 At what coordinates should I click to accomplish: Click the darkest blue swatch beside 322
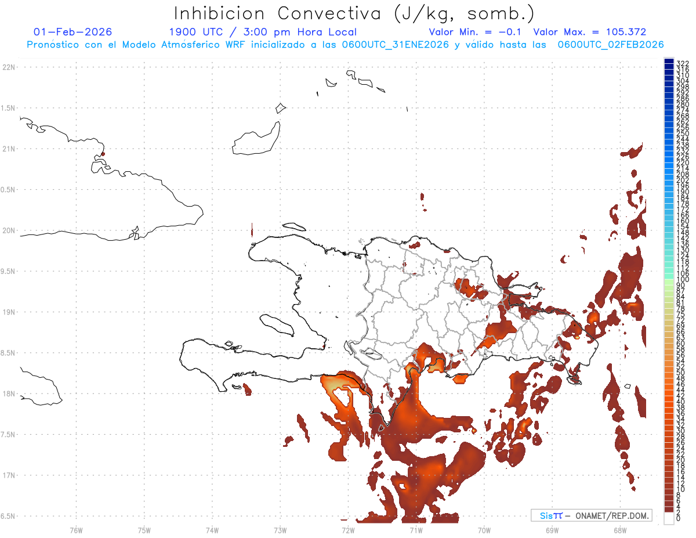tap(669, 62)
